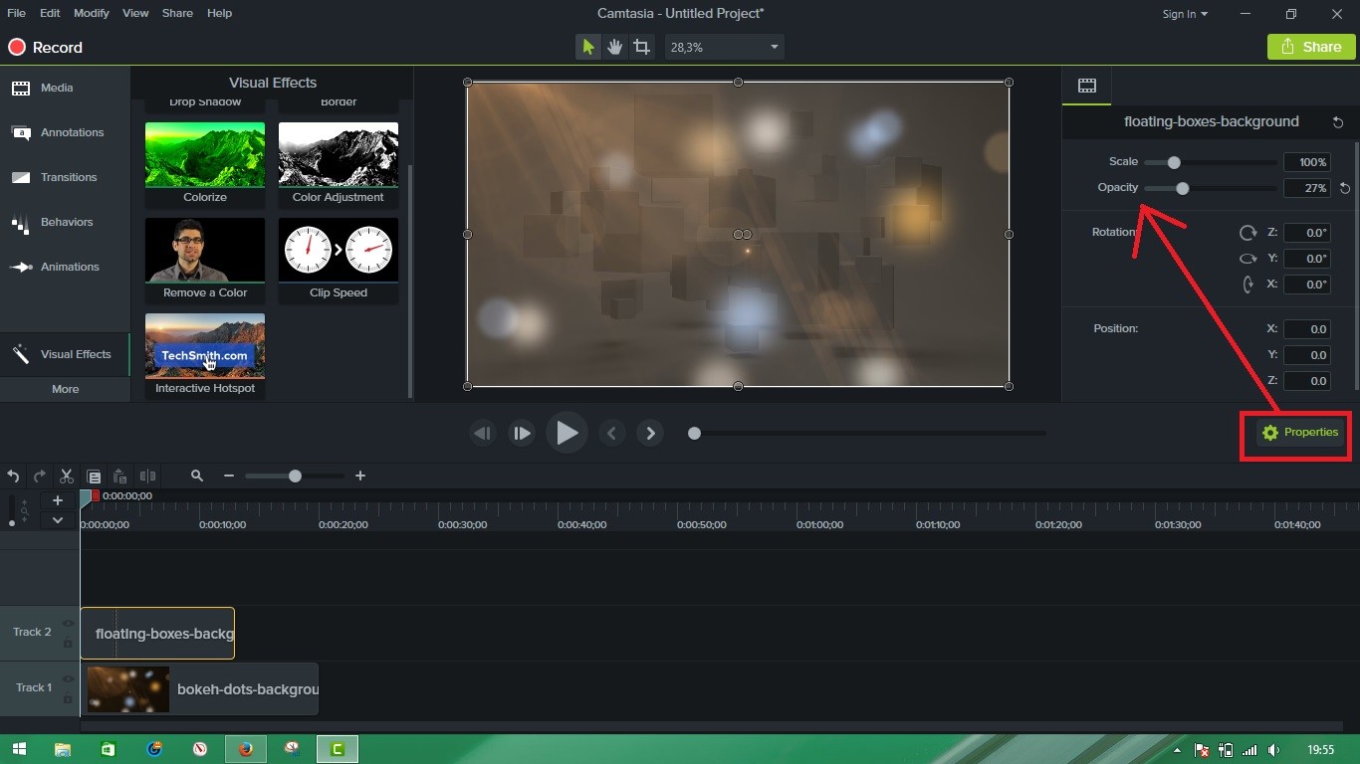Open the Behaviors tab in sidebar
This screenshot has width=1360, height=764.
tap(65, 222)
